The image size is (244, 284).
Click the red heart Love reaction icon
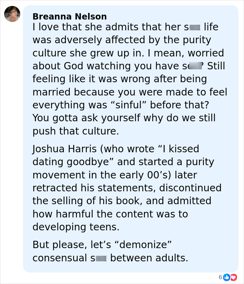233,277
